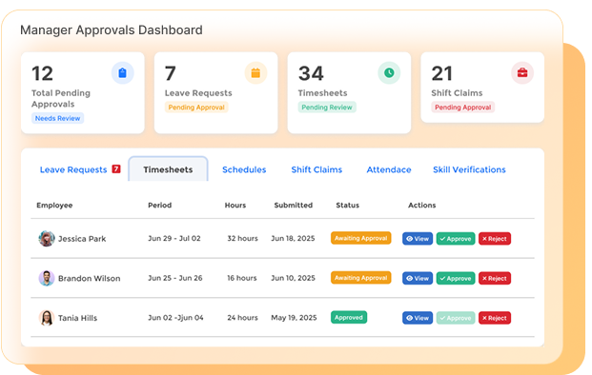
Task: Open the Skill Verifications tab
Action: pyautogui.click(x=469, y=169)
